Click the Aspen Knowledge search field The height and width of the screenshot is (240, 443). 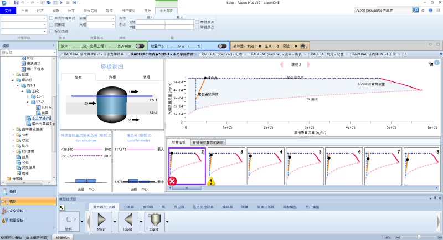(x=383, y=10)
